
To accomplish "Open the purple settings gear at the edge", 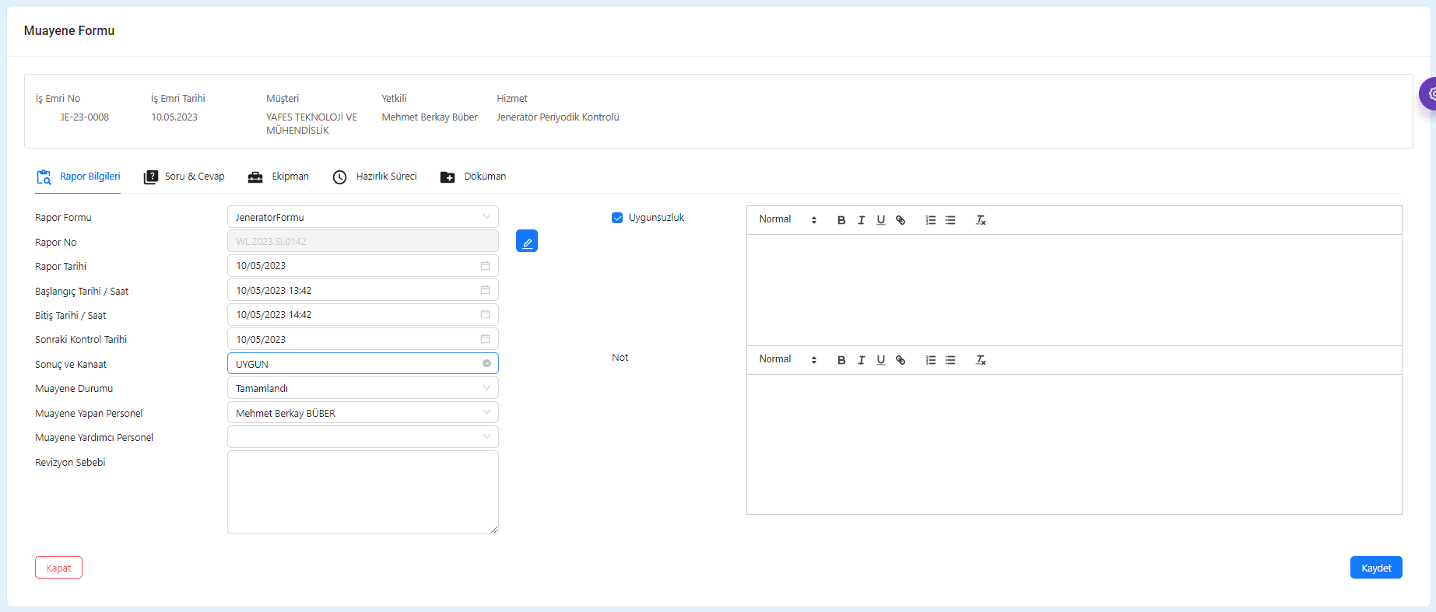I will (x=1429, y=94).
